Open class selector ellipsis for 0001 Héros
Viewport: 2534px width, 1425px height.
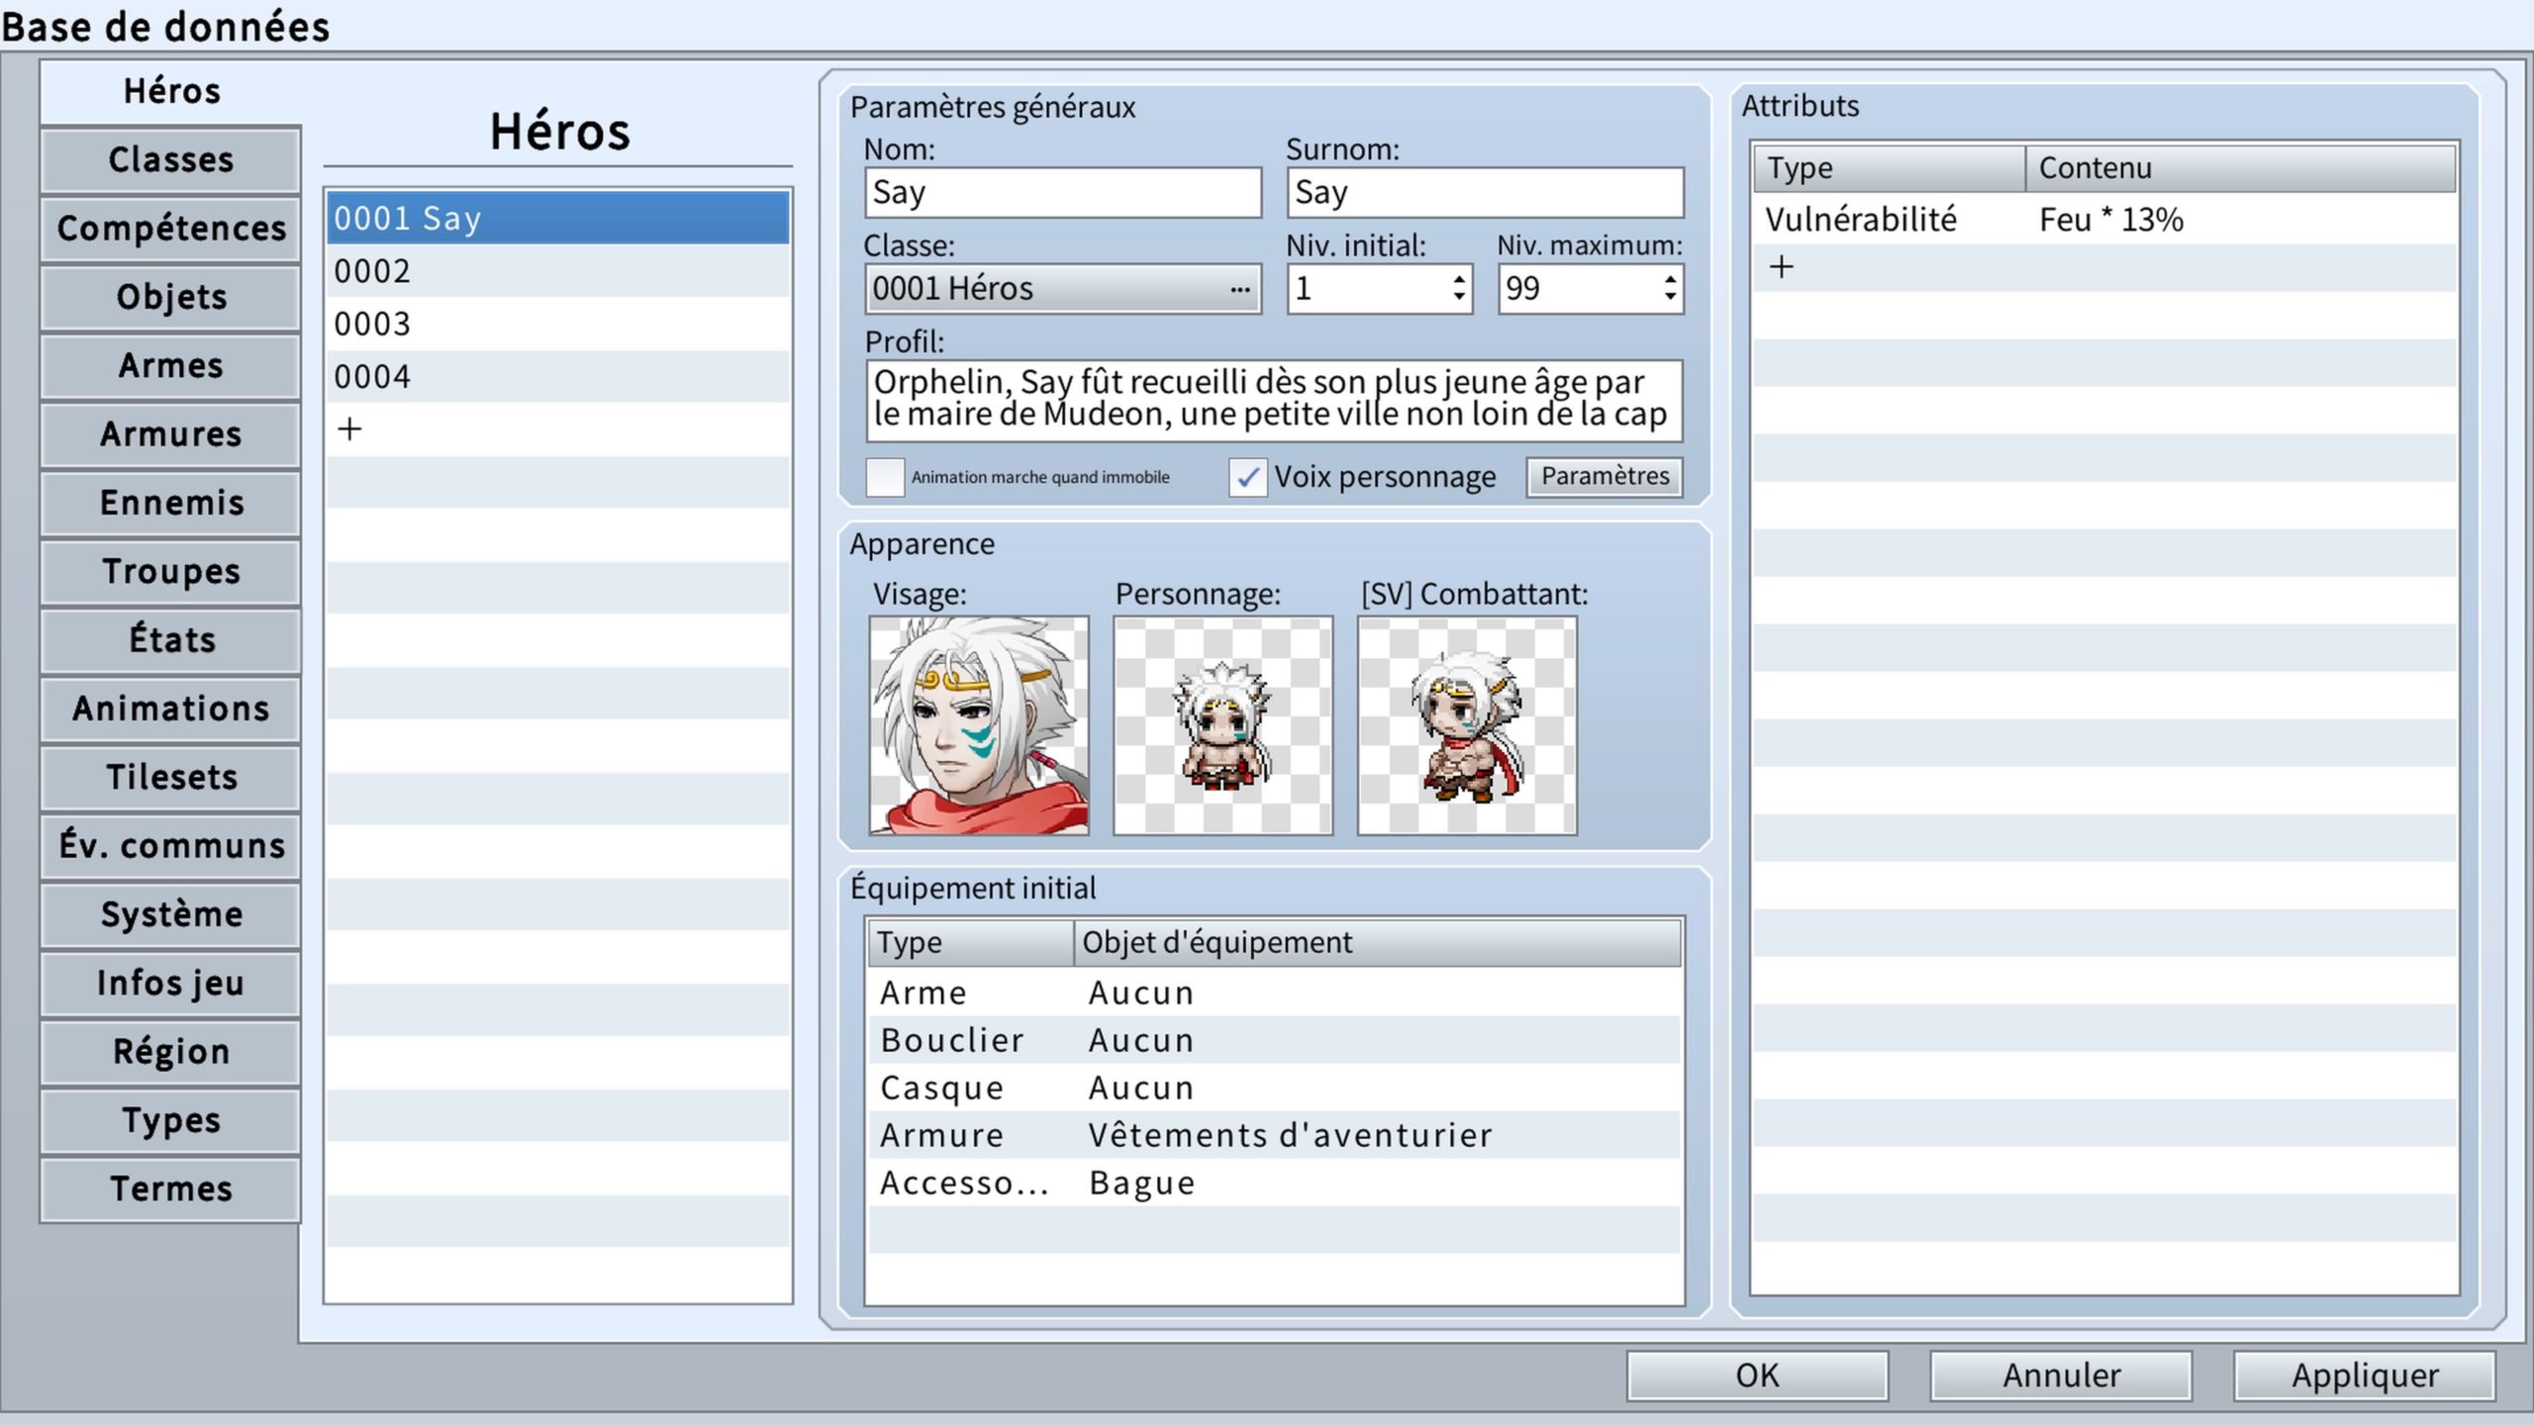pyautogui.click(x=1239, y=289)
